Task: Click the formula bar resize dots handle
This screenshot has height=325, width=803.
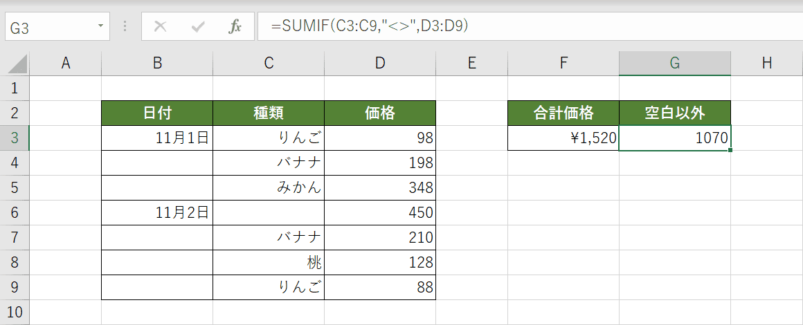Action: (x=125, y=27)
